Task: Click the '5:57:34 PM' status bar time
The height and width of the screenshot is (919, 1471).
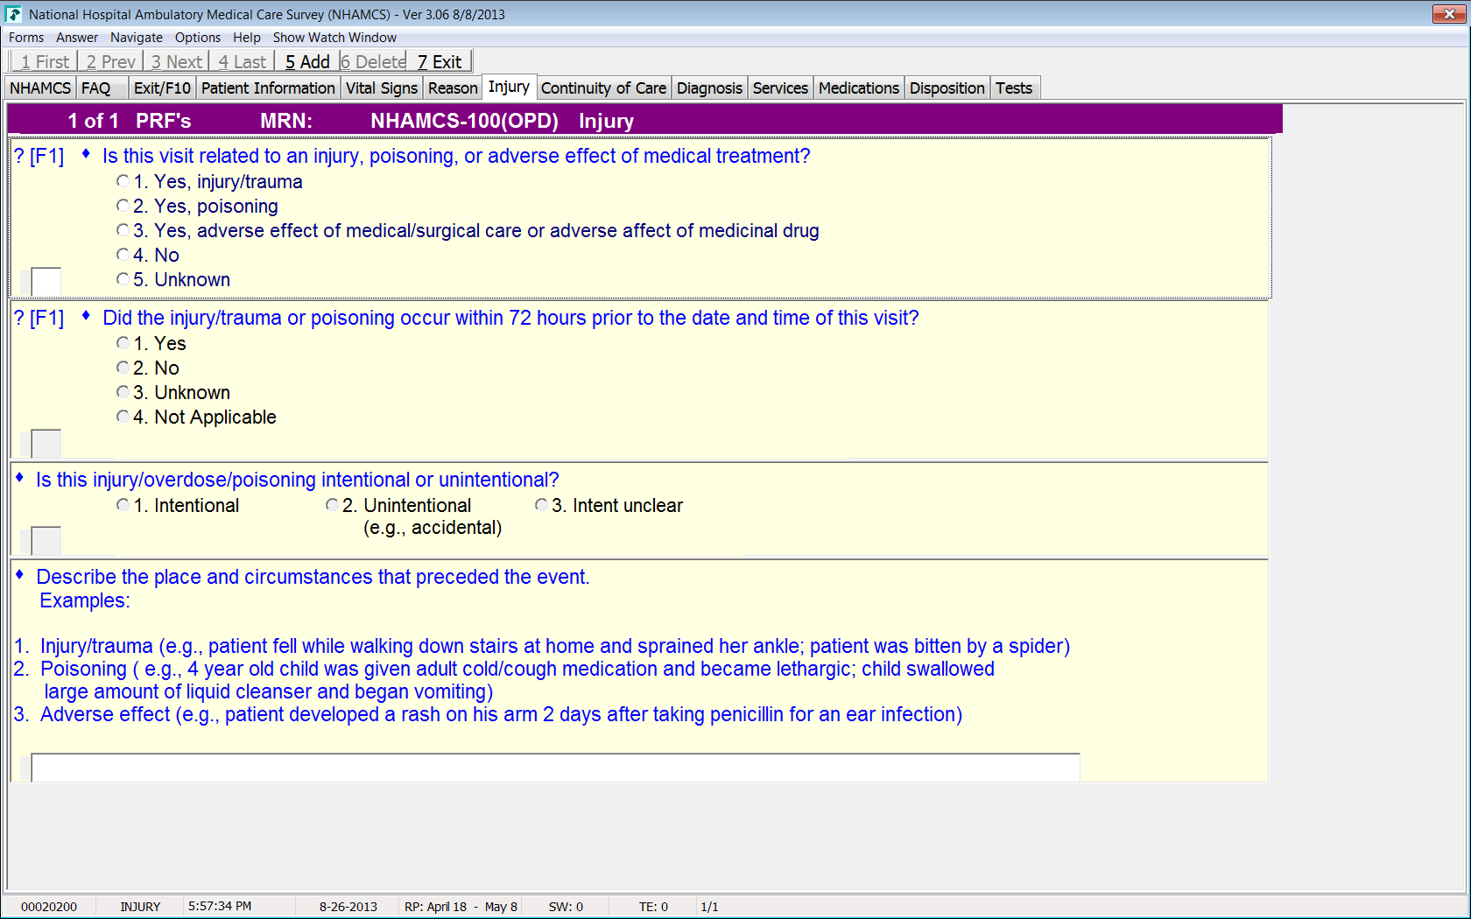Action: pyautogui.click(x=220, y=906)
